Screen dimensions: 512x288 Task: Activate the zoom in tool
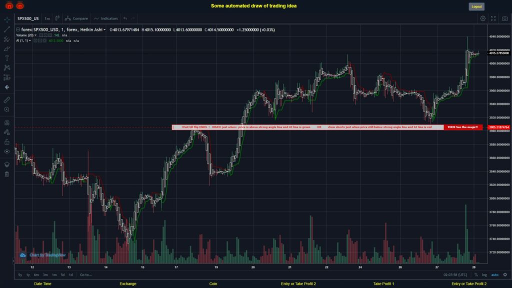7,109
